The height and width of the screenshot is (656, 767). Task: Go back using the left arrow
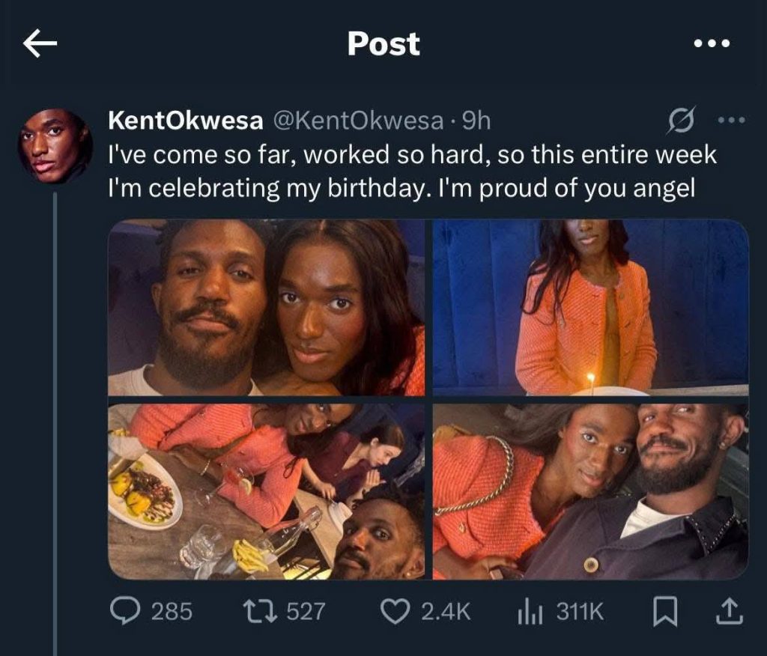click(40, 45)
